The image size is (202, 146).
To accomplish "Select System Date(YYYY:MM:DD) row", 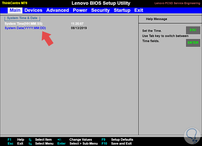I will (x=46, y=28).
